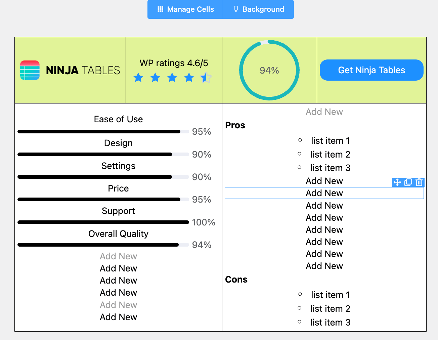Click the move handle icon above the selected cell
The image size is (438, 340).
[397, 182]
